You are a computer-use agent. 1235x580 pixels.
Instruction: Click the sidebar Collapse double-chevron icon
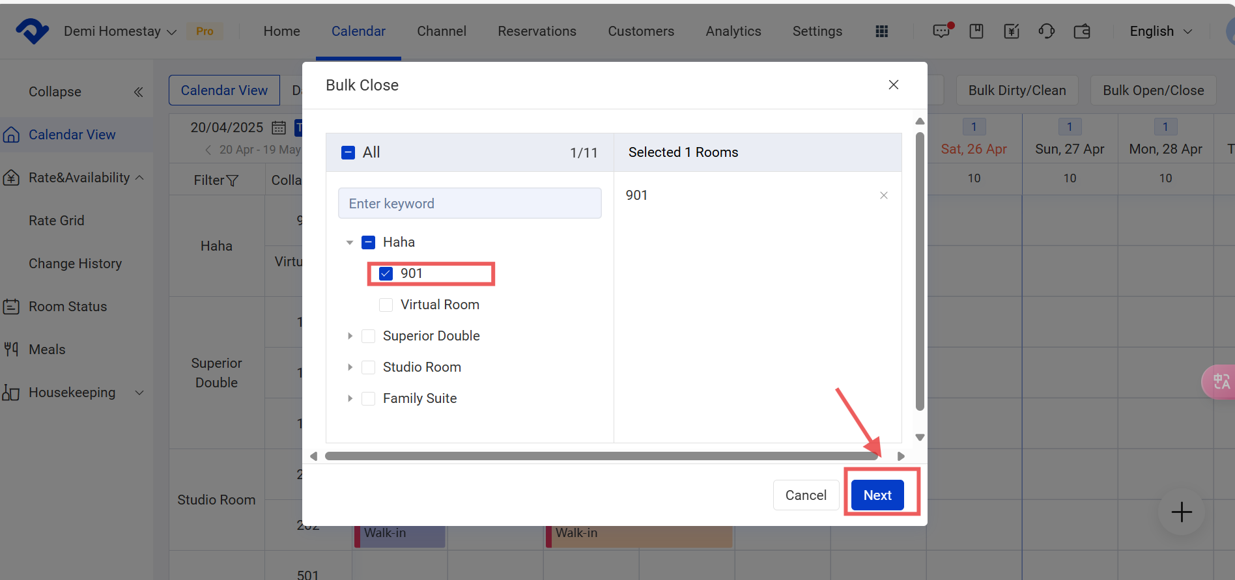pyautogui.click(x=138, y=92)
